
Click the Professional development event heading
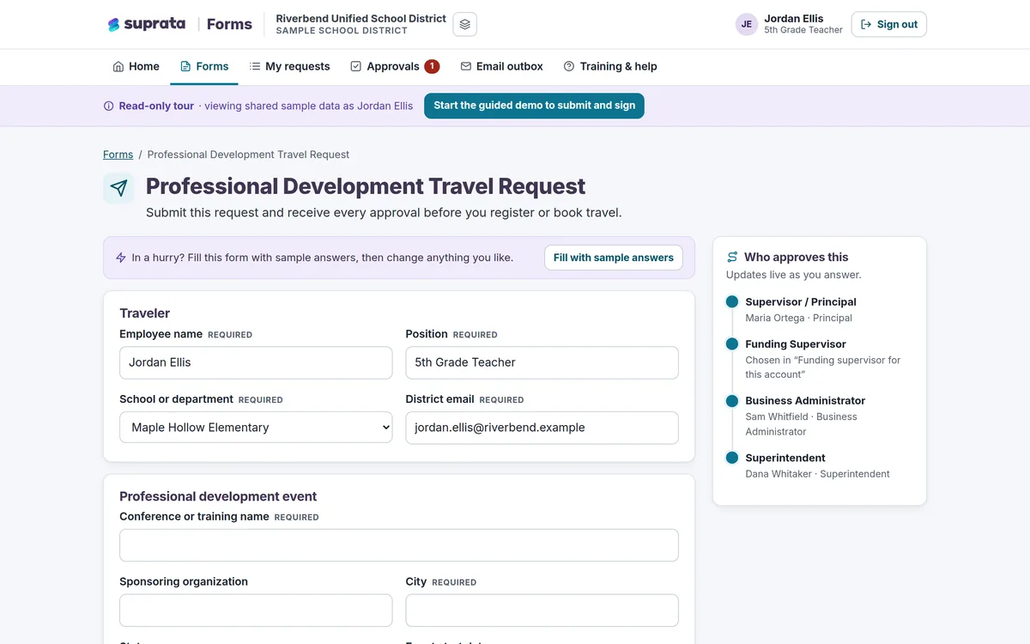[218, 496]
